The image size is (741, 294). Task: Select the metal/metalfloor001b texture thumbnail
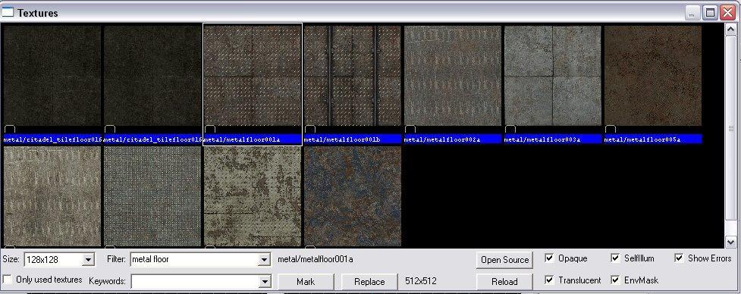click(353, 76)
